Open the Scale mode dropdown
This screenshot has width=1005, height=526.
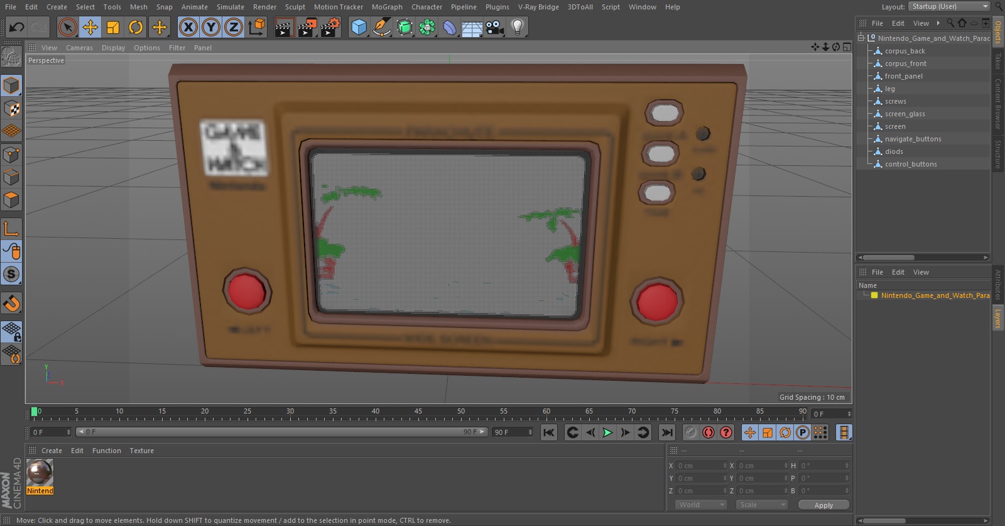(x=762, y=505)
